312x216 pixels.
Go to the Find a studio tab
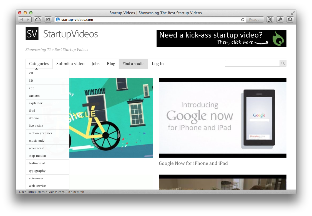point(133,64)
